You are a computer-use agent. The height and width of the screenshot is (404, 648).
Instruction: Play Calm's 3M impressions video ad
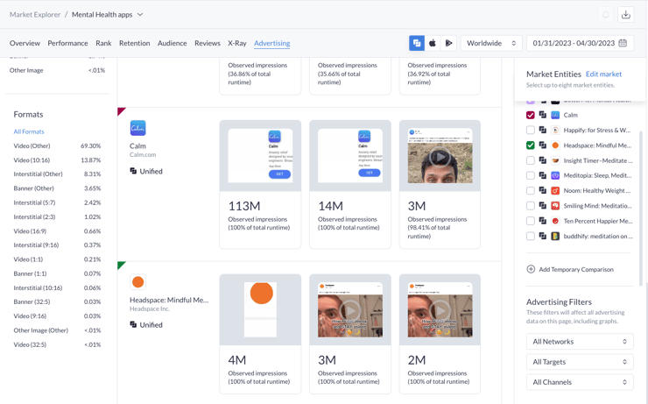440,158
